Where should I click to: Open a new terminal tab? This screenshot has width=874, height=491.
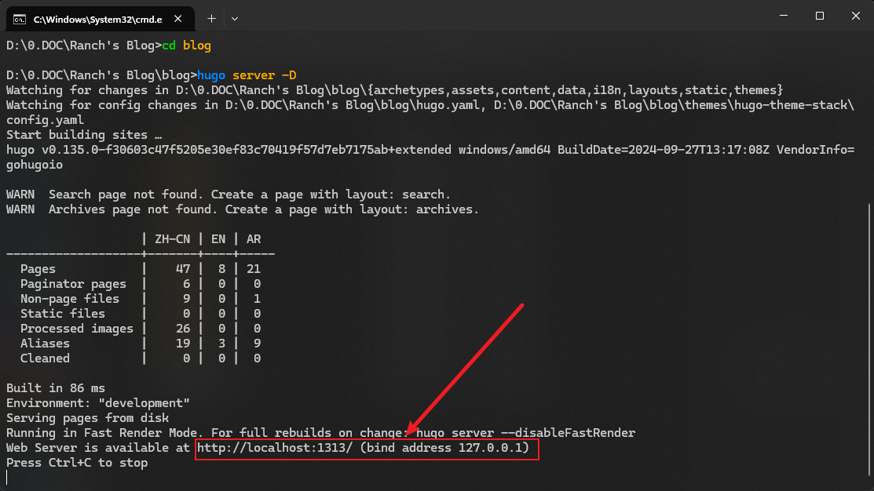coord(211,17)
